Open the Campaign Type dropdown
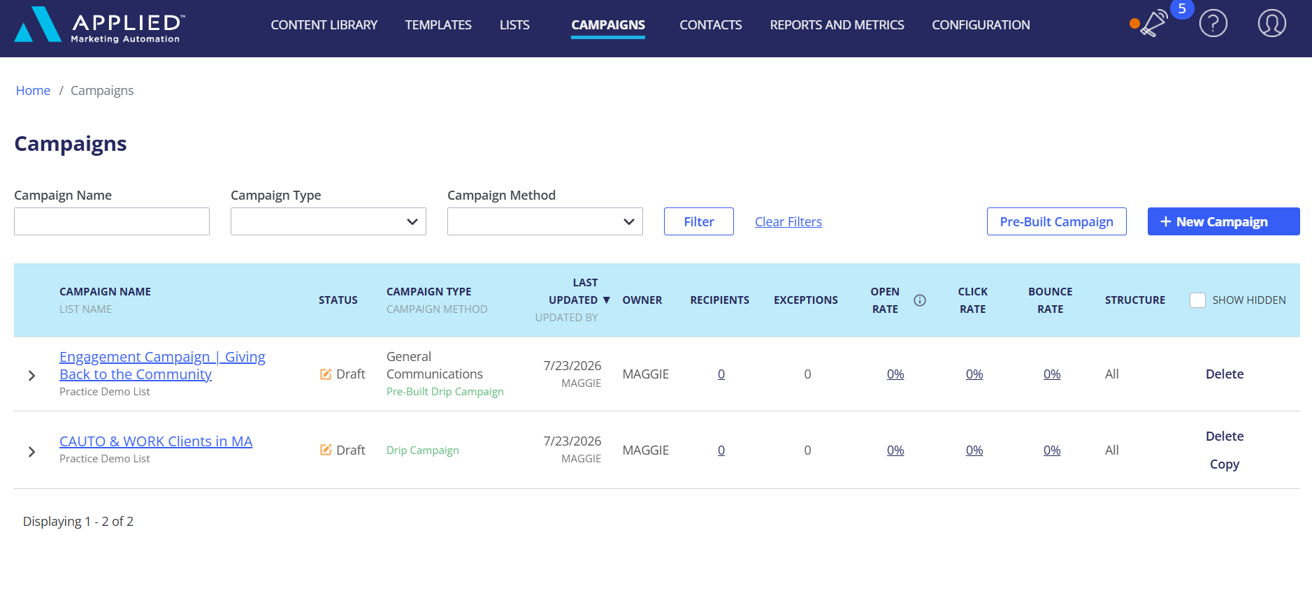 pos(329,221)
